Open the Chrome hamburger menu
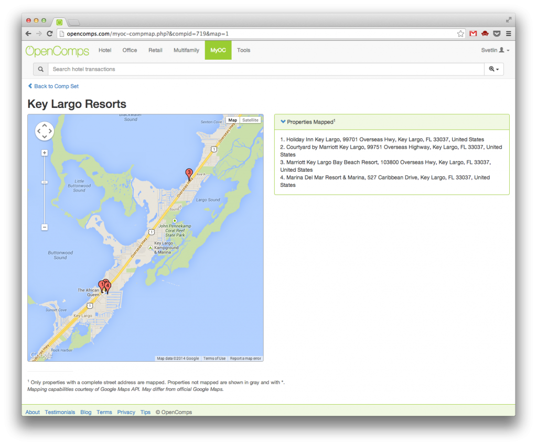537x446 pixels. coord(509,34)
